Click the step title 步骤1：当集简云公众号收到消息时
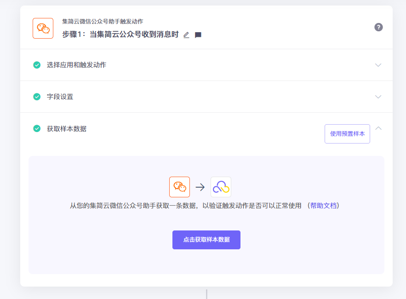The image size is (406, 299). point(120,34)
